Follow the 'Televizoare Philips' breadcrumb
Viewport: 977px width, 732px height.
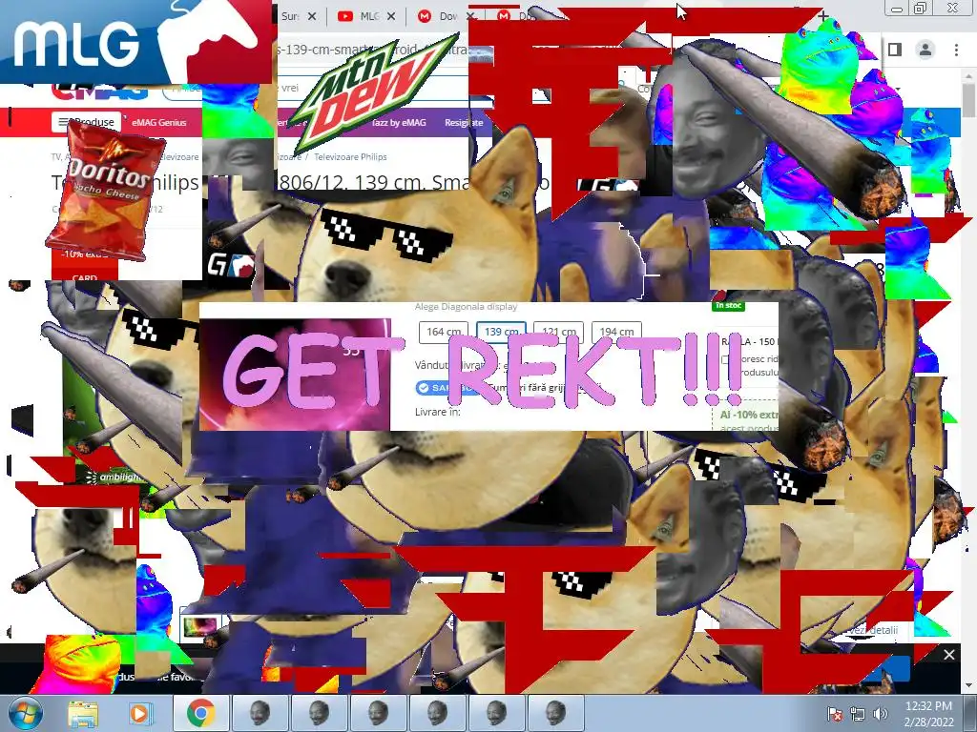point(350,157)
